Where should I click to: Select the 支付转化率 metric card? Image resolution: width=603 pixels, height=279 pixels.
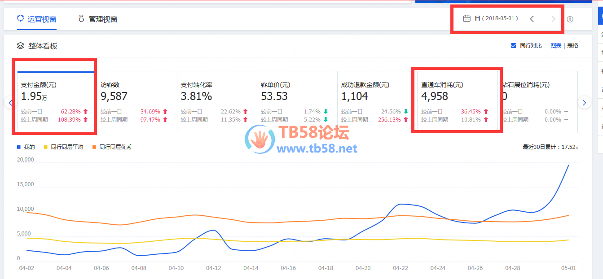[x=216, y=102]
